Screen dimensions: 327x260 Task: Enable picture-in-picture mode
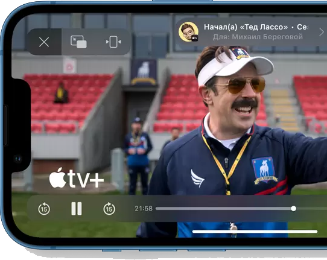(x=78, y=42)
